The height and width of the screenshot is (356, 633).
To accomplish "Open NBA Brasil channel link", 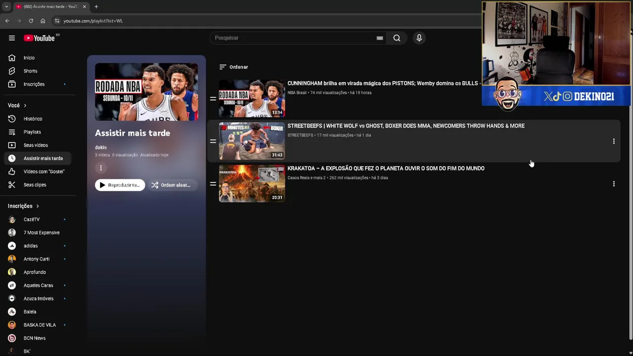I will (x=297, y=92).
